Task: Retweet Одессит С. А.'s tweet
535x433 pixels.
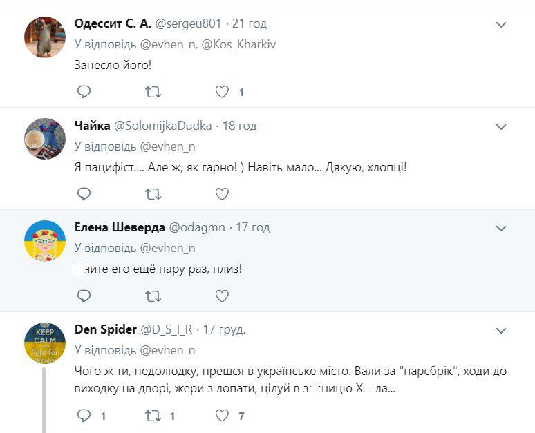Action: coord(153,92)
